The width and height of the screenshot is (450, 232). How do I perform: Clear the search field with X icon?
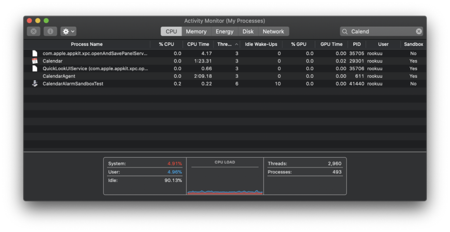[x=419, y=31]
